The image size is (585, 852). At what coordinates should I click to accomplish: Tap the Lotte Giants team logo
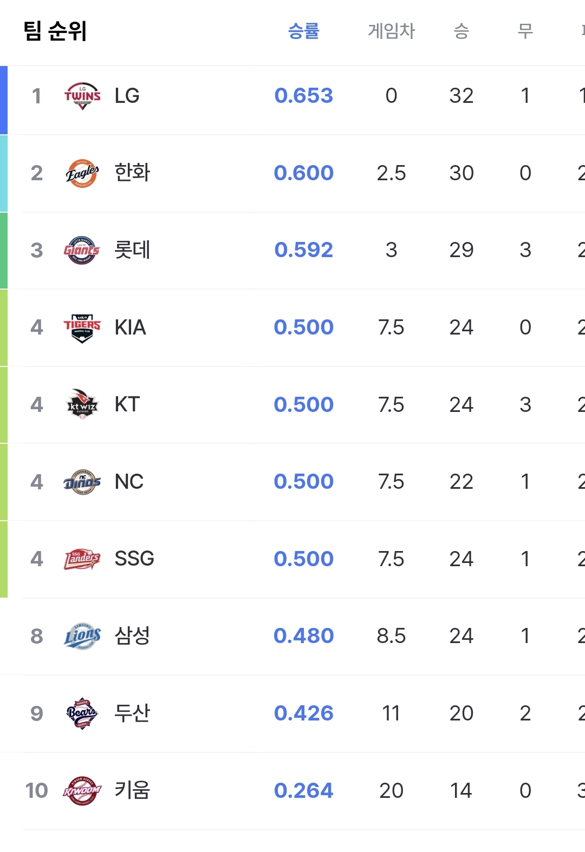82,250
